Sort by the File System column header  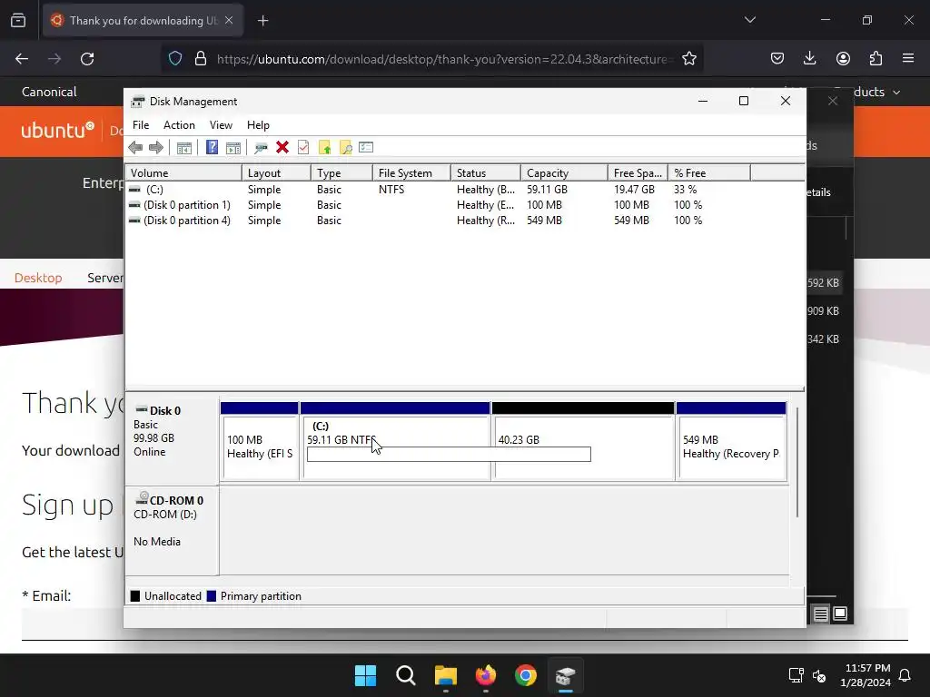click(x=411, y=173)
